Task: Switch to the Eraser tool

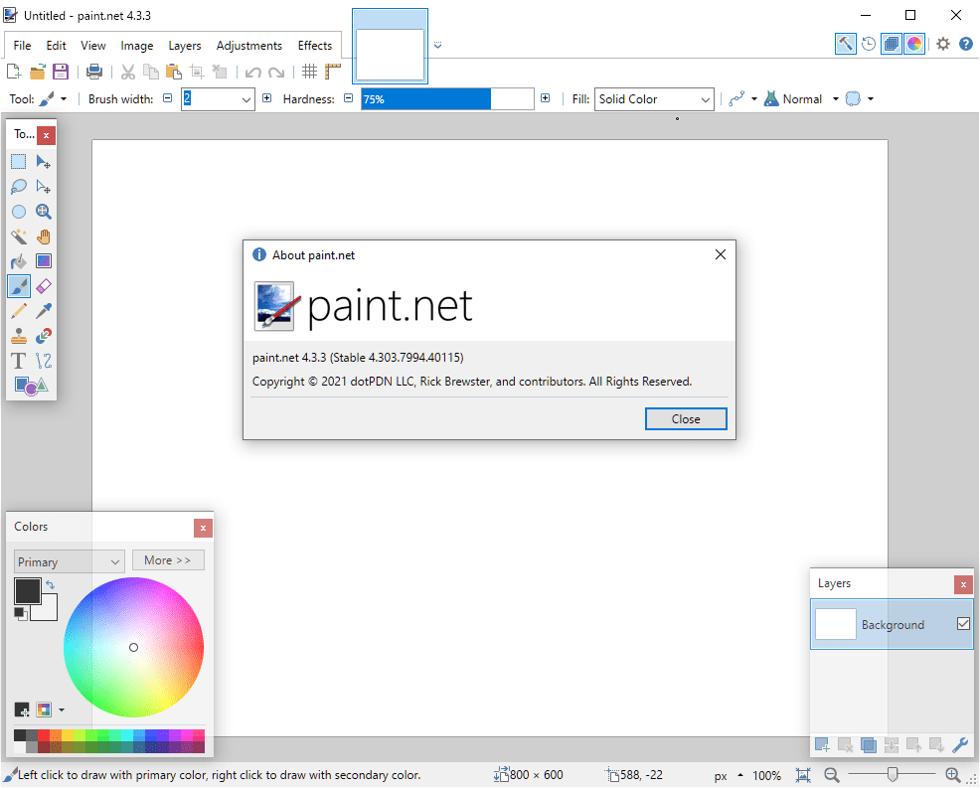Action: (43, 285)
